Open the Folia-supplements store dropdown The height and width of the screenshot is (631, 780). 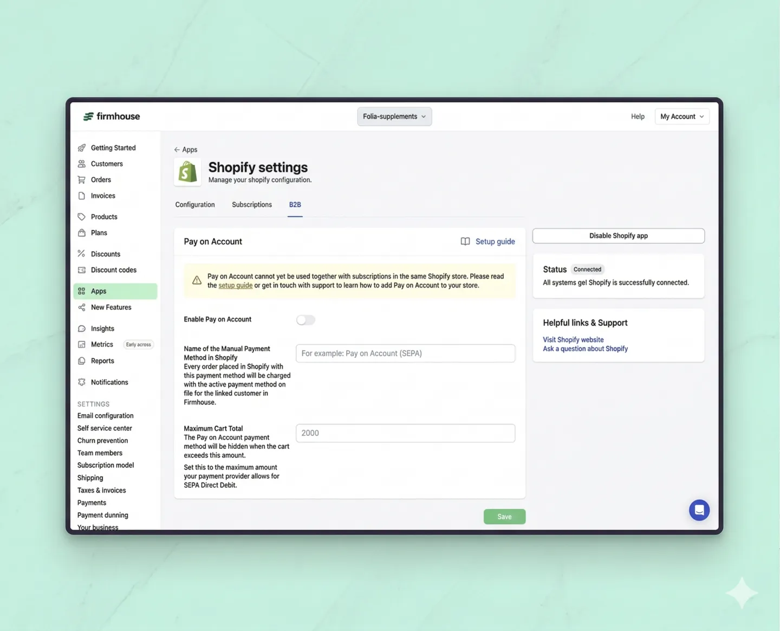394,116
